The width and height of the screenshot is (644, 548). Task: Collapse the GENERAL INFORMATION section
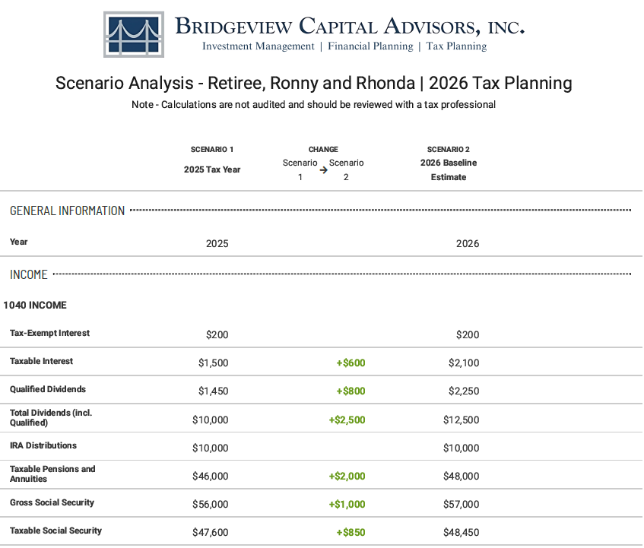[x=65, y=211]
